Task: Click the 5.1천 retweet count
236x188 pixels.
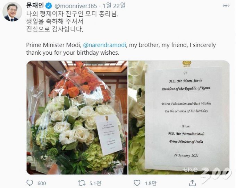Action: click(95, 183)
